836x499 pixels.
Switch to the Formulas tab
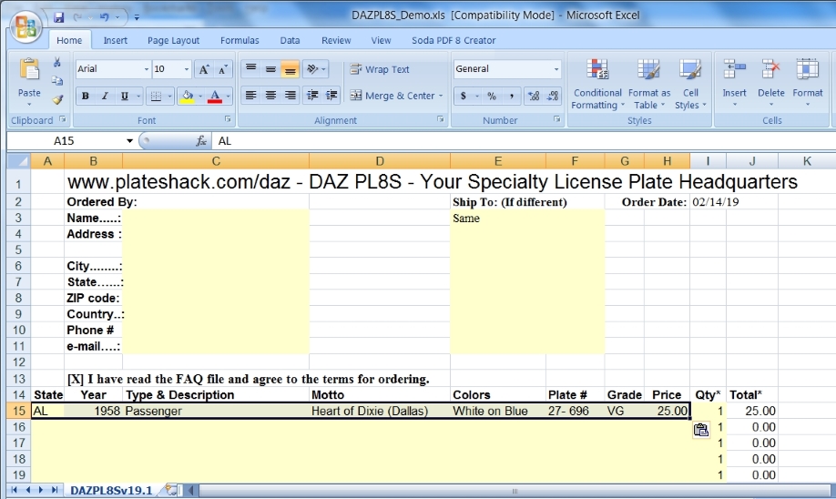tap(240, 40)
